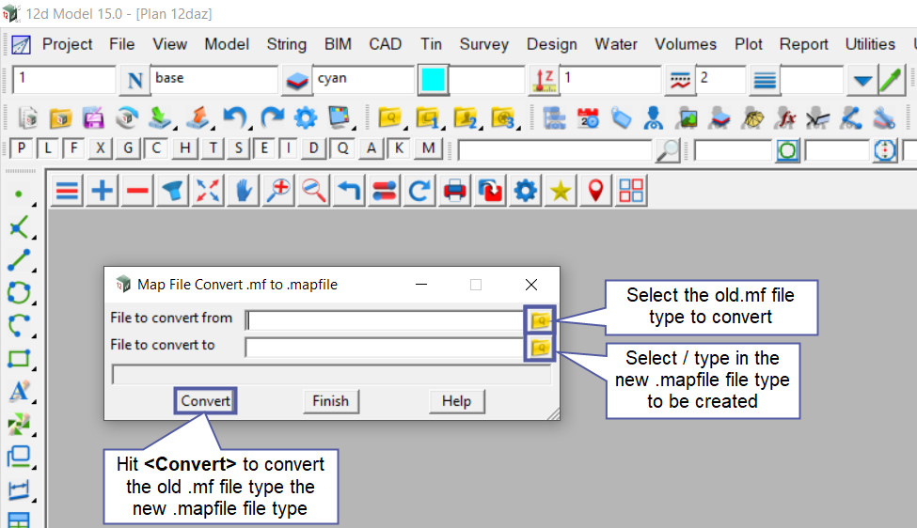This screenshot has width=917, height=528.
Task: Click the zoom in magnifier icon
Action: coord(278,192)
